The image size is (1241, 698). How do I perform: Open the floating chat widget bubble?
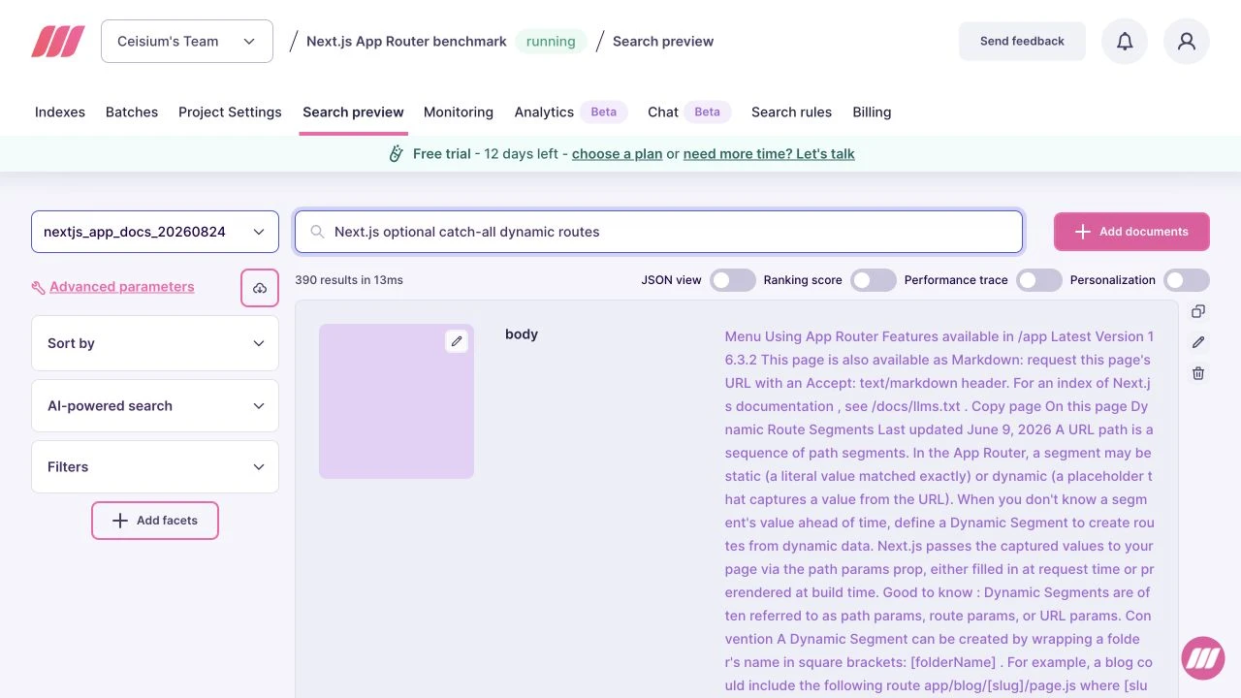pyautogui.click(x=1203, y=658)
